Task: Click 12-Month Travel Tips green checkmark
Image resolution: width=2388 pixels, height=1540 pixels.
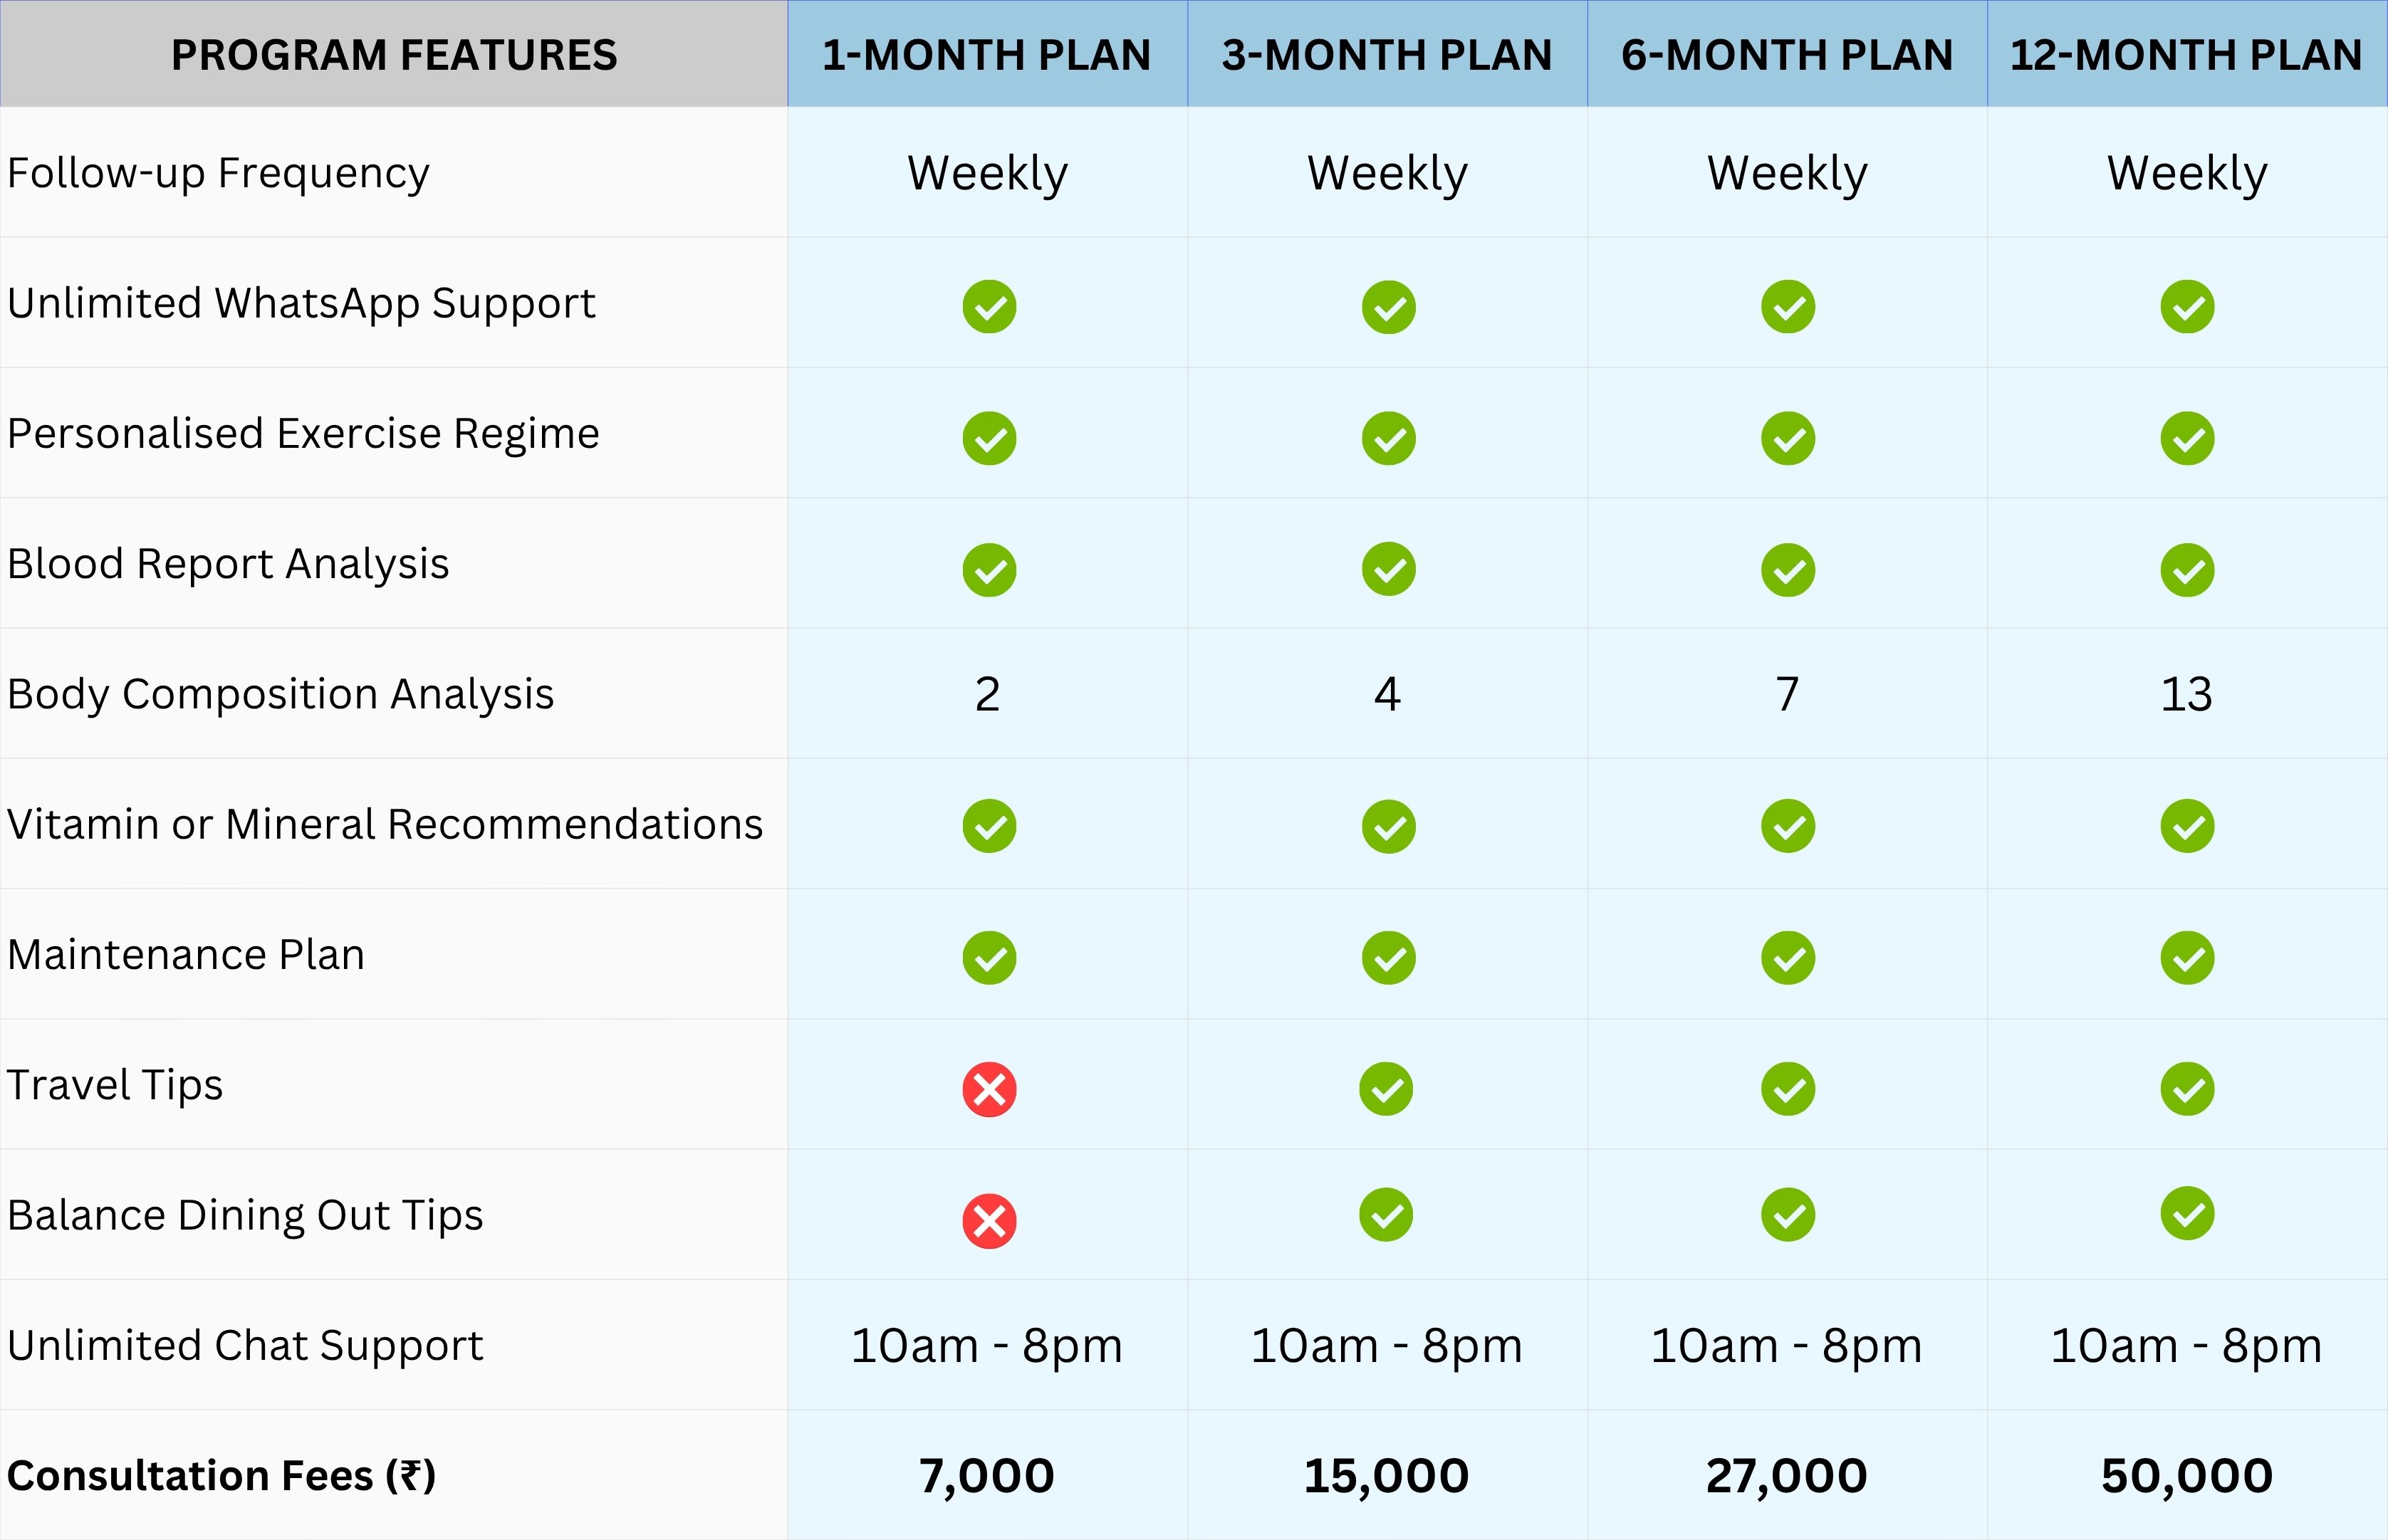Action: (x=2187, y=1089)
